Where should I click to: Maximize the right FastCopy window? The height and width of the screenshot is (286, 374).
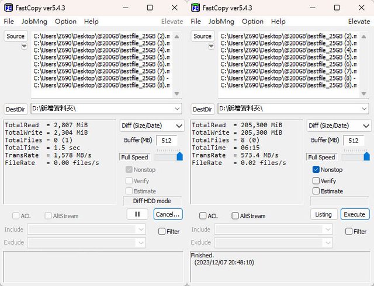point(337,8)
